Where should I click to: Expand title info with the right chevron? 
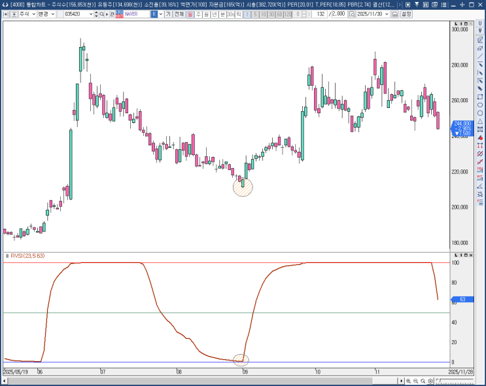pos(399,5)
